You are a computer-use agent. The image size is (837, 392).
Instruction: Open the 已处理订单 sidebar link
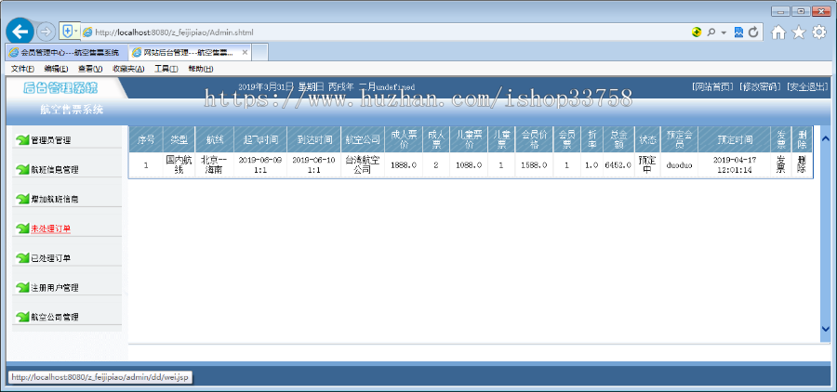coord(51,258)
